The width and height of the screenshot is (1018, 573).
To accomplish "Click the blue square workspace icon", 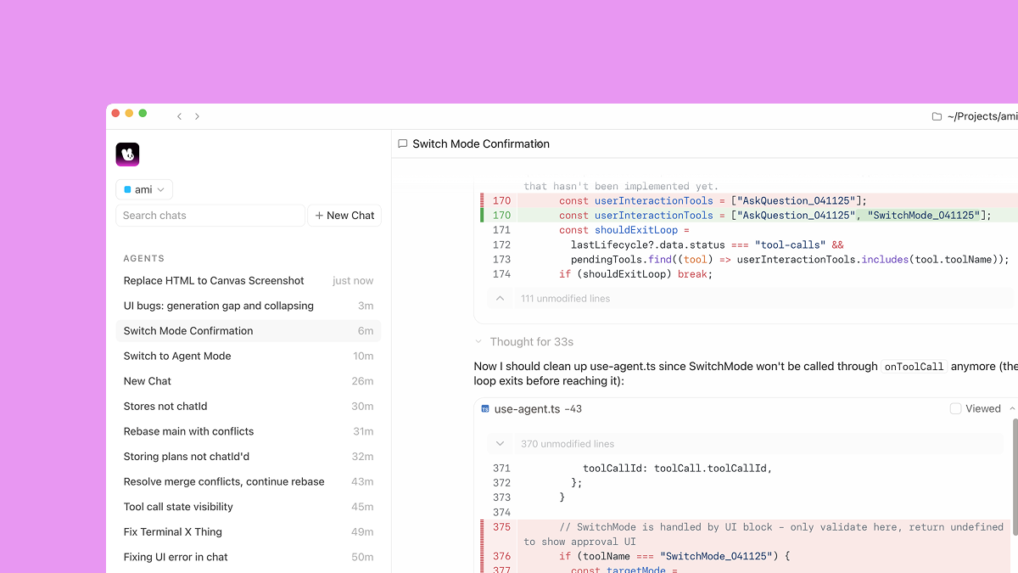I will (127, 190).
